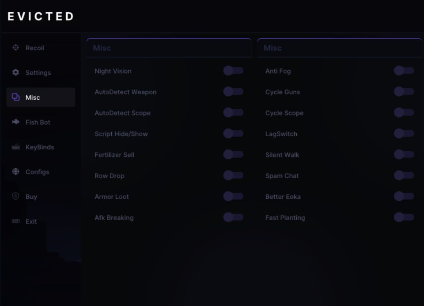This screenshot has height=306, width=424.
Task: Click the Recoil crosshair icon
Action: pyautogui.click(x=16, y=48)
